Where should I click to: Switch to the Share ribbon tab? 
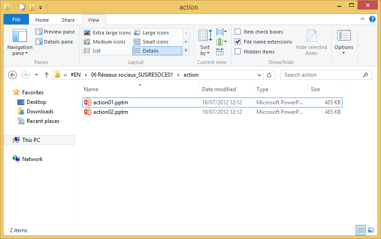[x=68, y=20]
